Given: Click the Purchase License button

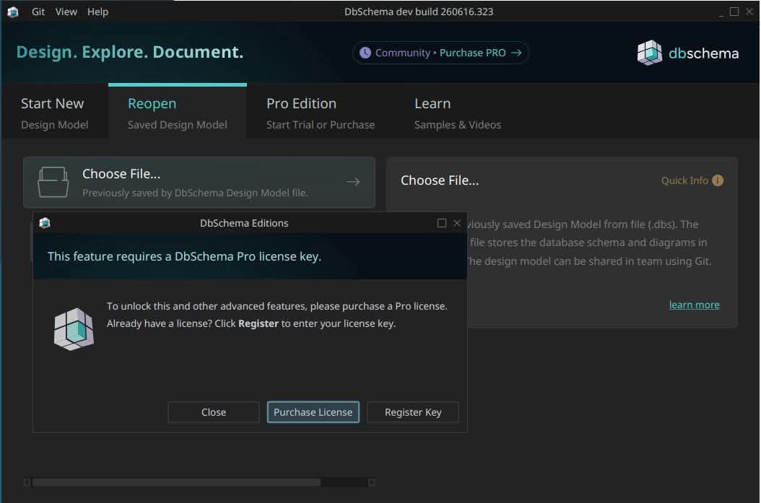Looking at the screenshot, I should (313, 412).
